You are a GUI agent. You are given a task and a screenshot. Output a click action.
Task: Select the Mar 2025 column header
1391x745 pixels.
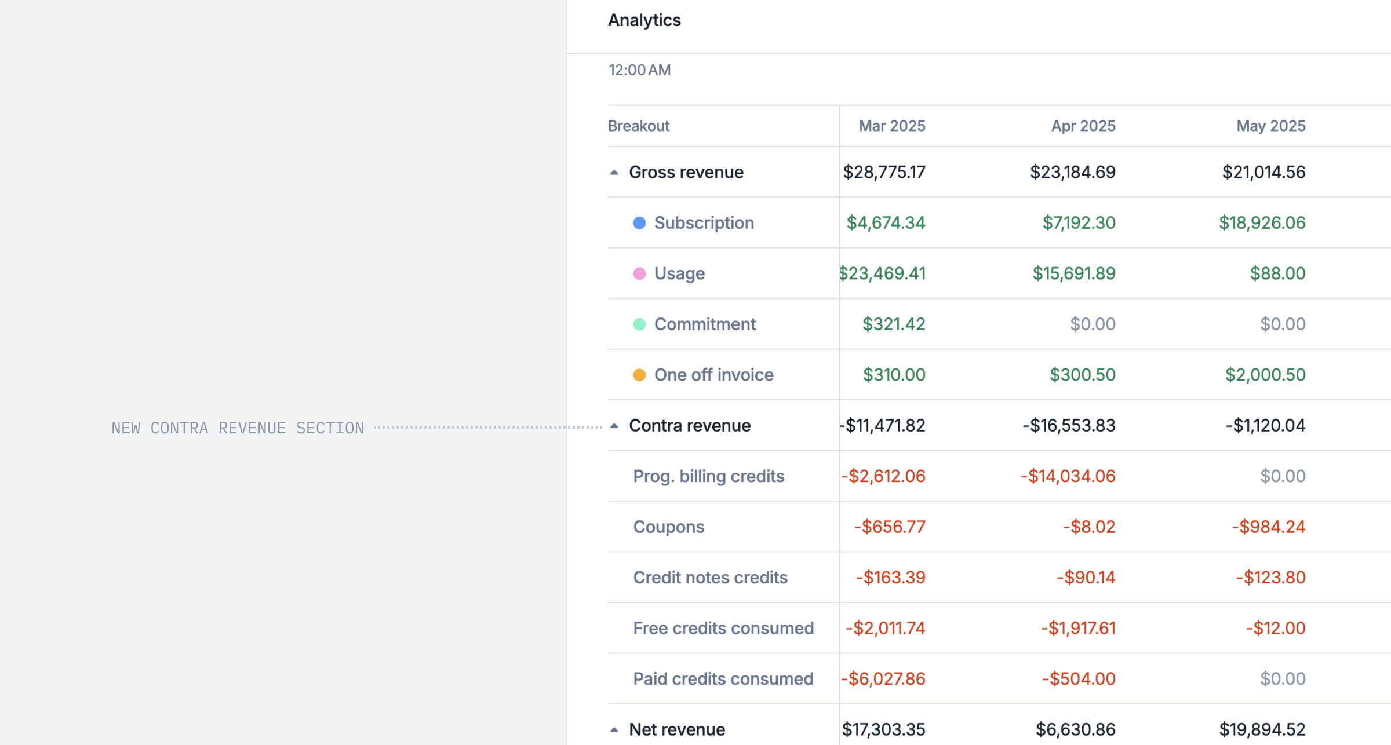(891, 126)
